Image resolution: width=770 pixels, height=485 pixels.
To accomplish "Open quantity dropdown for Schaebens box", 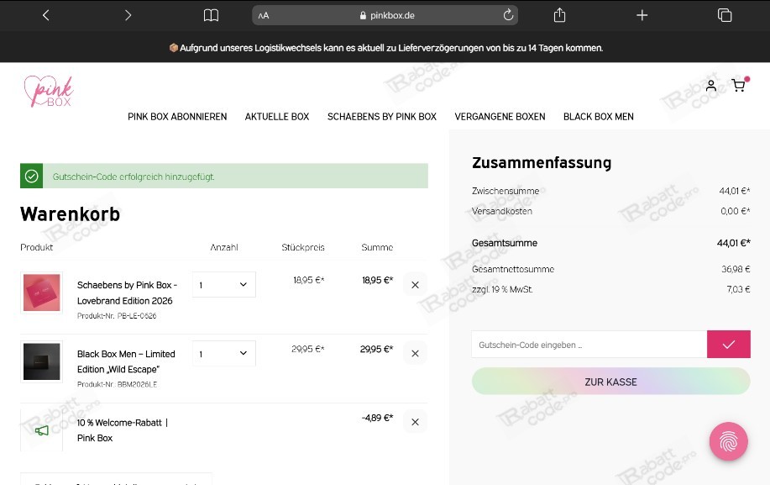I will [224, 284].
